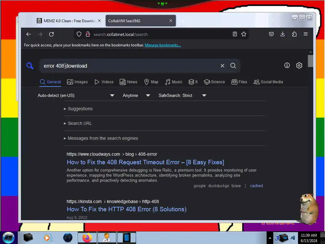Viewport: 325px width, 244px height.
Task: Close the MEMZ 4.0 Clean tab
Action: point(99,21)
